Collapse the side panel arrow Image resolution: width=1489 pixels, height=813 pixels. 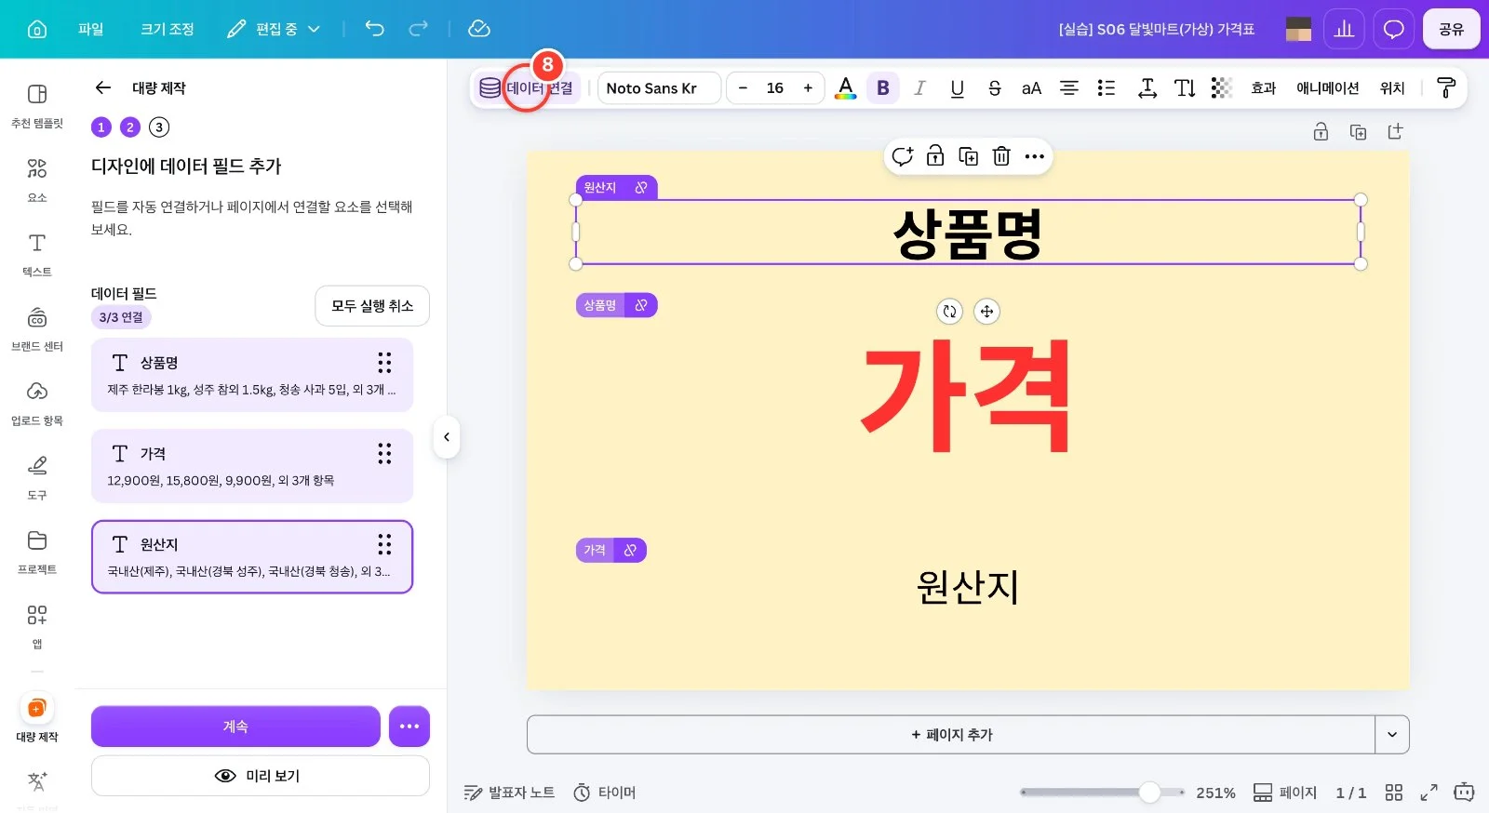click(x=447, y=437)
